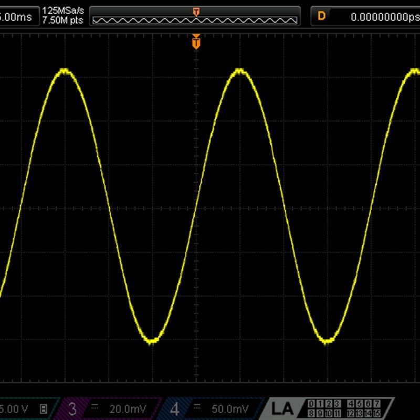Click the coupling icon on channel 4
Image resolution: width=420 pixels, height=420 pixels.
click(197, 407)
